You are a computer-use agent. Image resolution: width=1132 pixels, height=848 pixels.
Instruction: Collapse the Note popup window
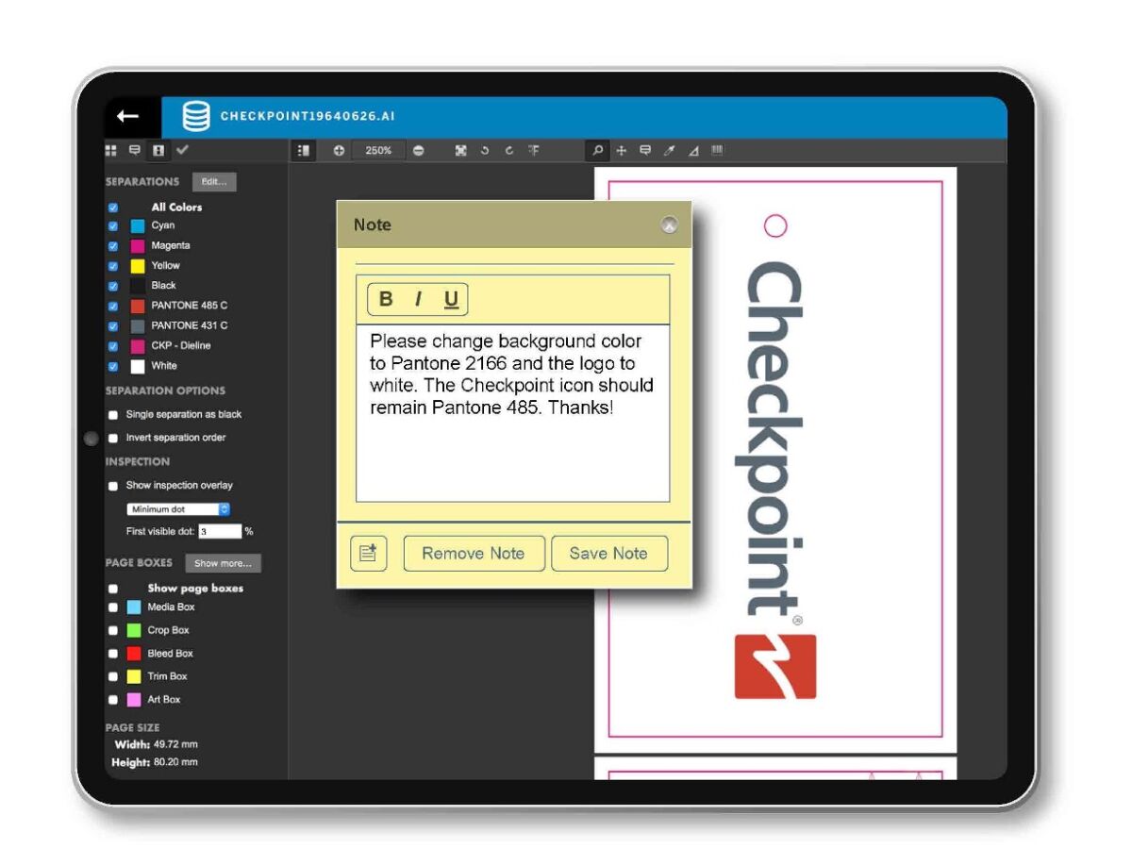pos(670,224)
